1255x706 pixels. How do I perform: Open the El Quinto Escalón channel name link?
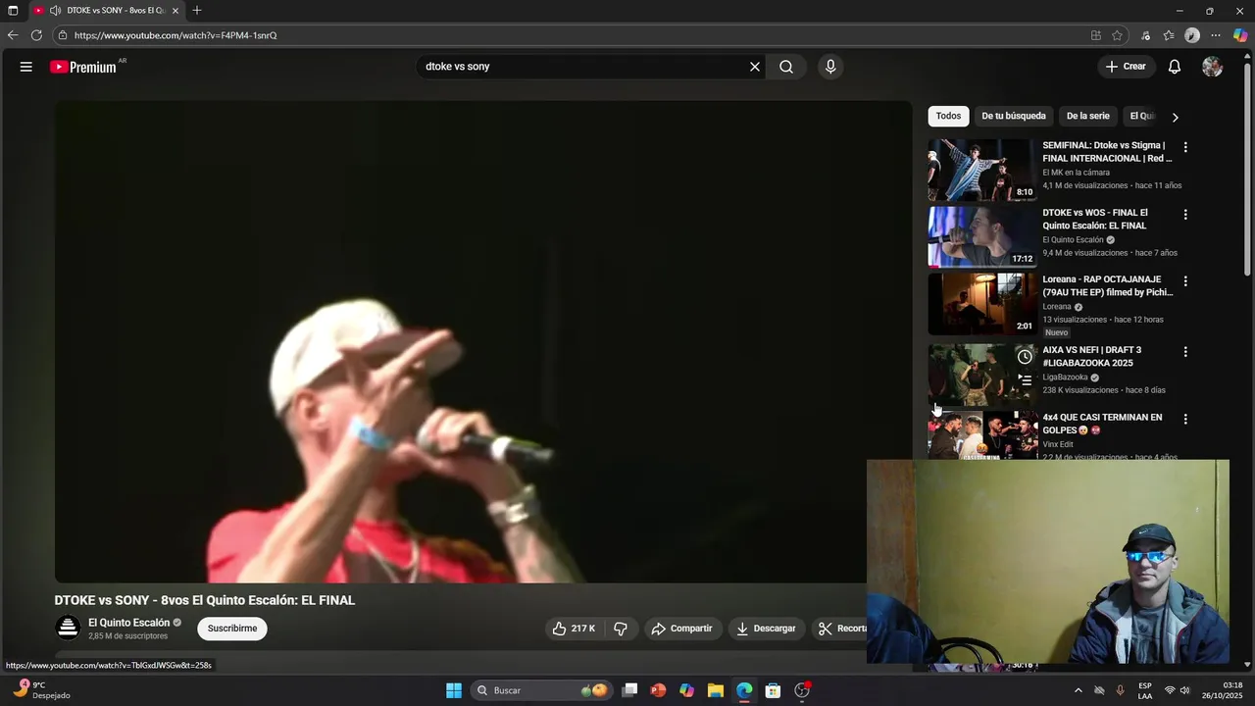click(x=128, y=623)
